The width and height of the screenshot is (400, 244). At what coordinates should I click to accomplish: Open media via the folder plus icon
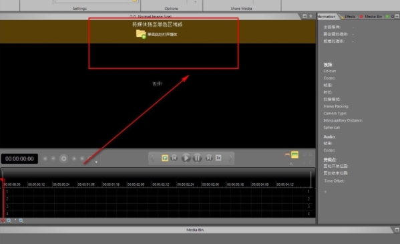[141, 34]
